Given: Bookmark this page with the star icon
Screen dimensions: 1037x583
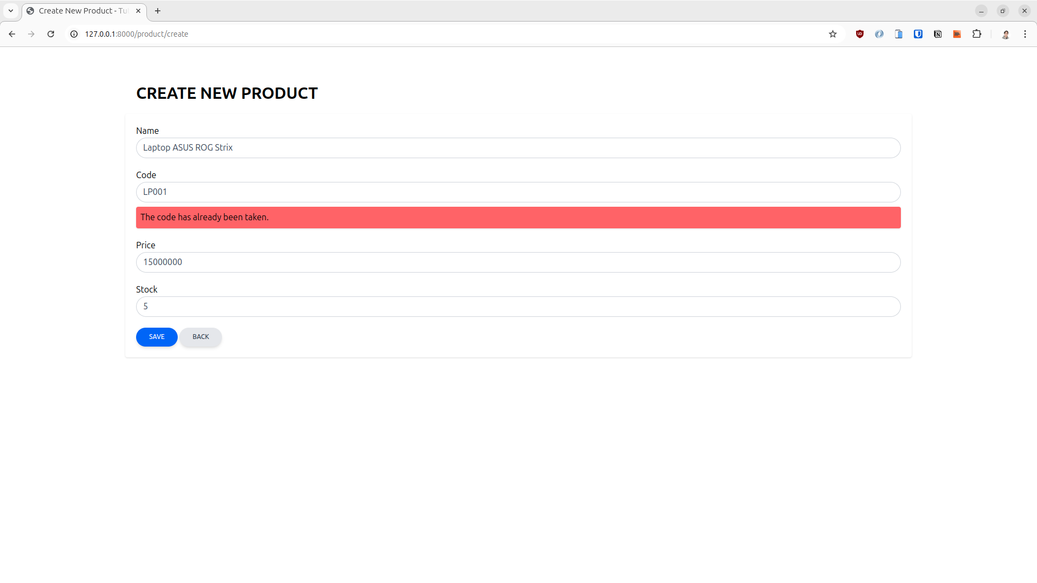Looking at the screenshot, I should 833,33.
